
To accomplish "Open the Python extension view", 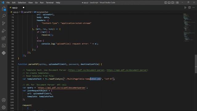I will (x=4, y=53).
